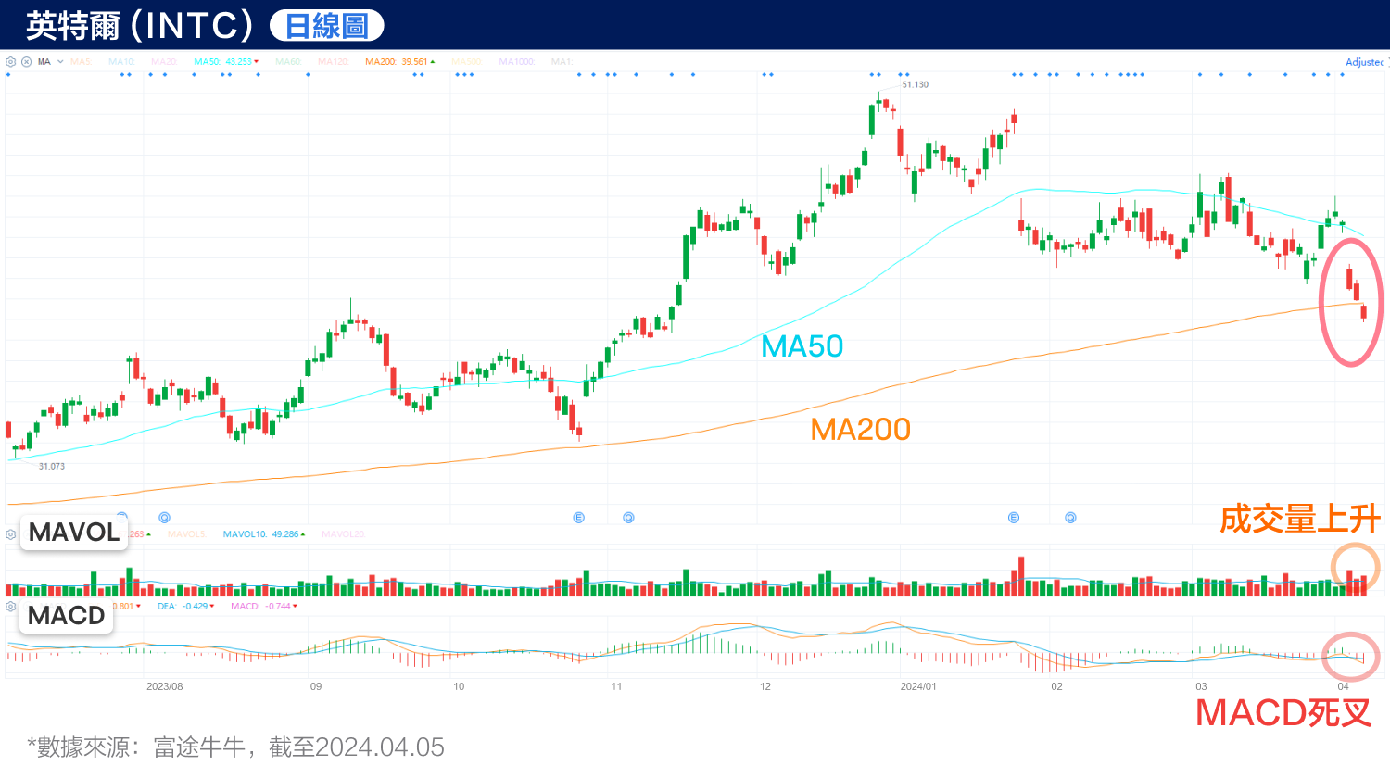Click the E earnings event marker near November
Screen dimensions: 1390x778
578,518
